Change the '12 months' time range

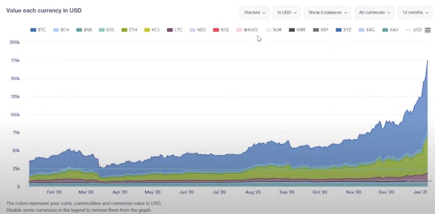415,12
